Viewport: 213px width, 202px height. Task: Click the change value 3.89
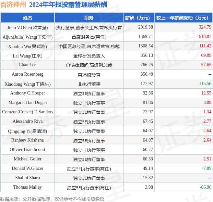pos(207,102)
